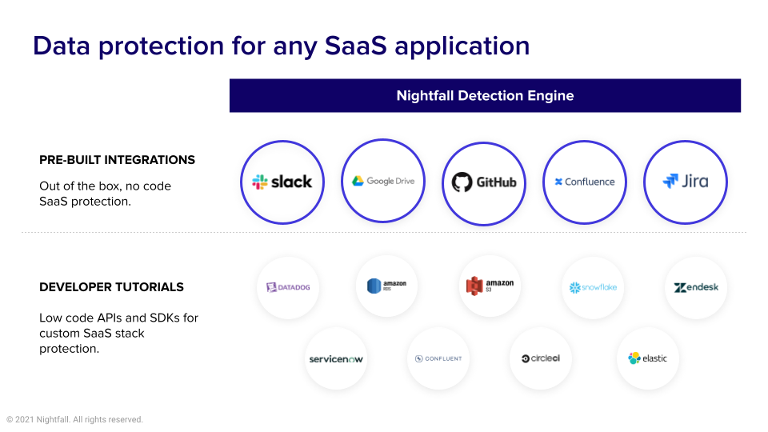Select the Zendesk logo circle
Viewport: 768px width, 432px height.
(696, 287)
